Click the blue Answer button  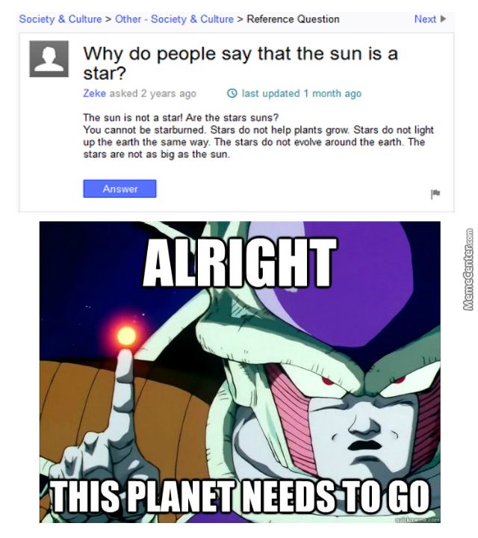point(119,189)
